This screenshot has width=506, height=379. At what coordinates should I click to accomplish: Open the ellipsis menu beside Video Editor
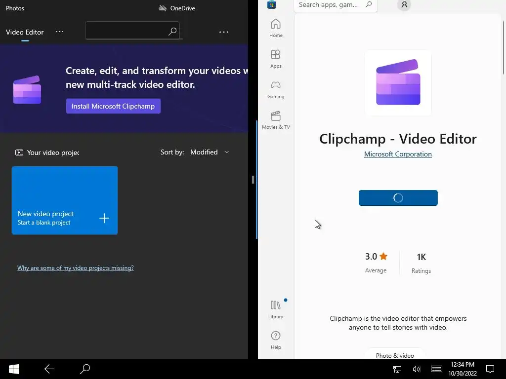coord(60,32)
